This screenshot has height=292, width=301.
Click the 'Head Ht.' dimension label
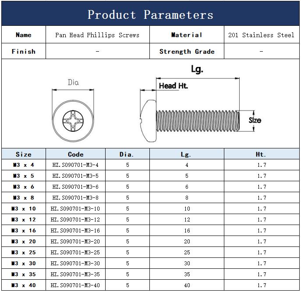pyautogui.click(x=173, y=86)
